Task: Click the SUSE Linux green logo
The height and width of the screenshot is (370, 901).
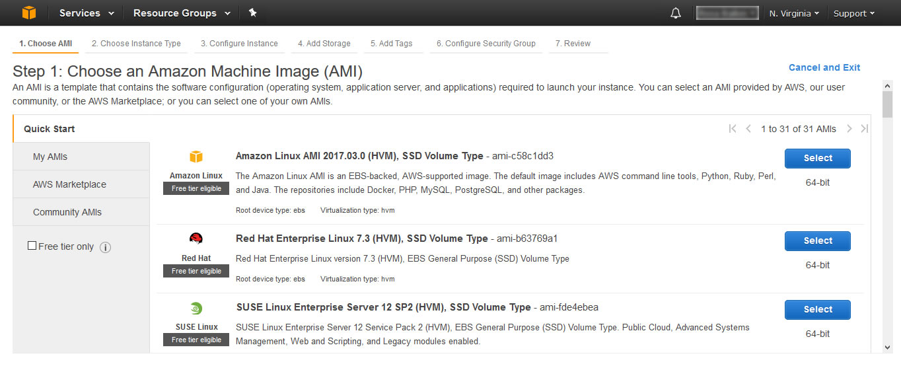Action: tap(196, 308)
